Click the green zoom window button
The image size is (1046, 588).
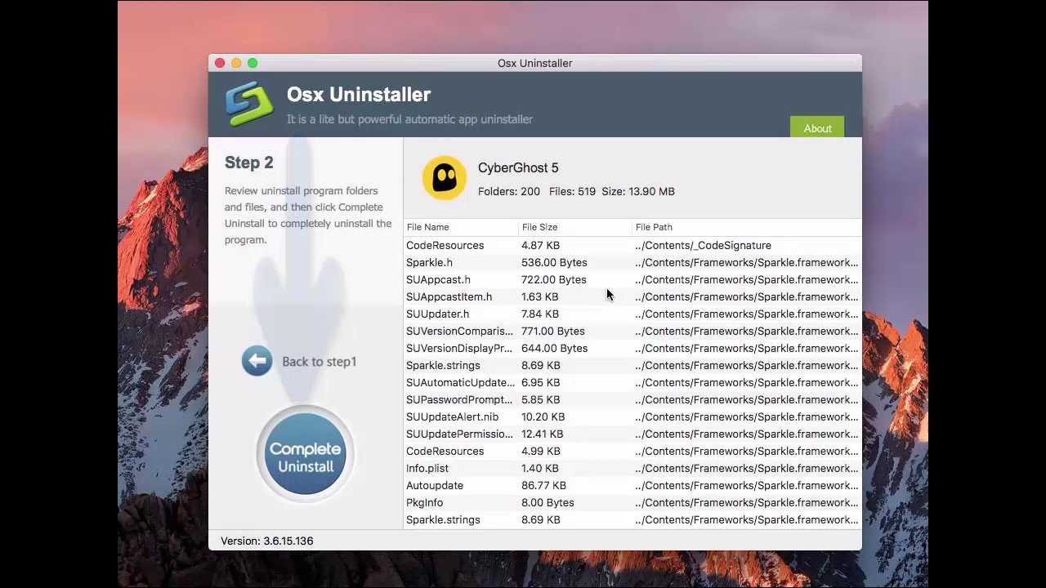pyautogui.click(x=253, y=63)
